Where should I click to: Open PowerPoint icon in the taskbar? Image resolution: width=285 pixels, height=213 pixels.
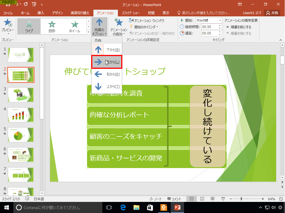177,207
